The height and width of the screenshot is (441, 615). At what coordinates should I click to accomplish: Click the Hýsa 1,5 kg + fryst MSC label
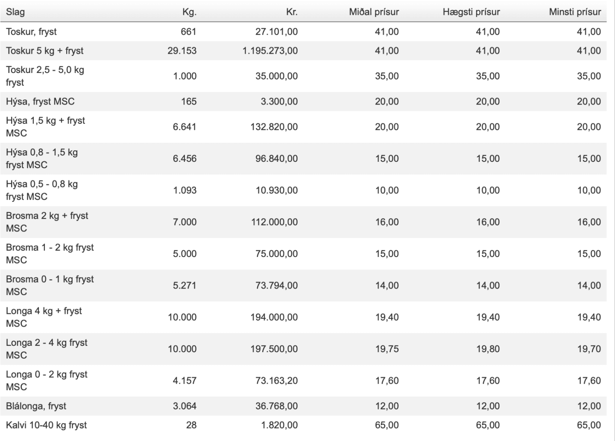click(45, 127)
